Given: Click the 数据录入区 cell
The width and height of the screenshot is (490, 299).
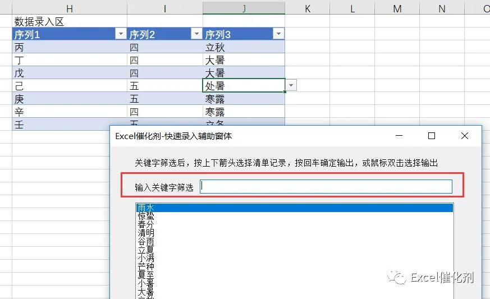Looking at the screenshot, I should click(x=70, y=21).
